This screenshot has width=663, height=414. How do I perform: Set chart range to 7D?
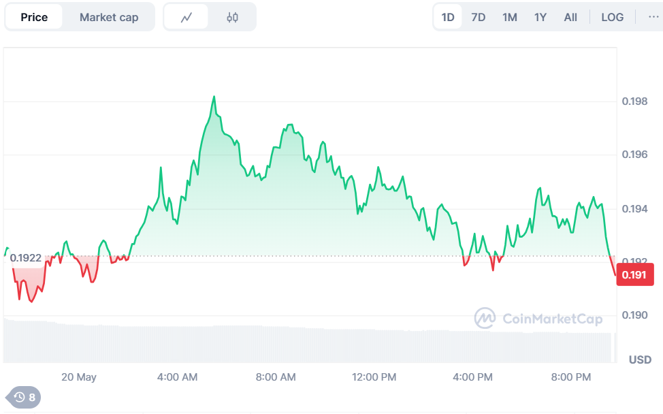point(479,17)
